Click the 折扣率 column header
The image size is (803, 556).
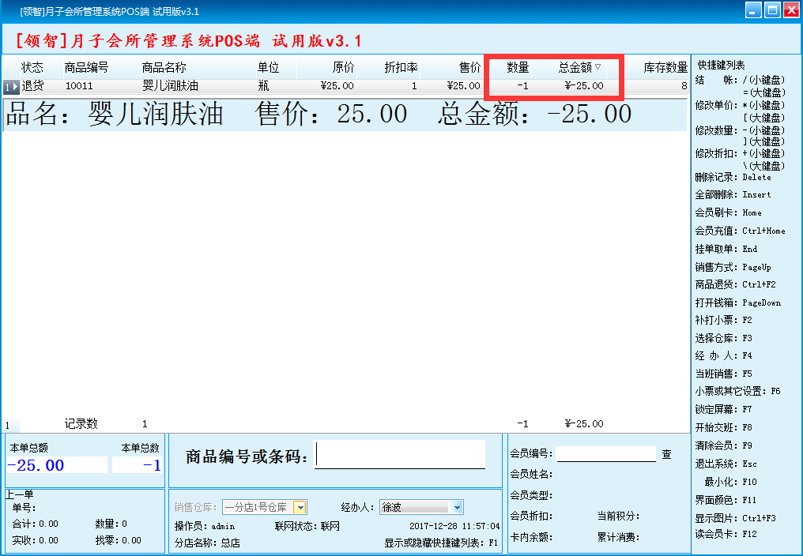click(401, 68)
